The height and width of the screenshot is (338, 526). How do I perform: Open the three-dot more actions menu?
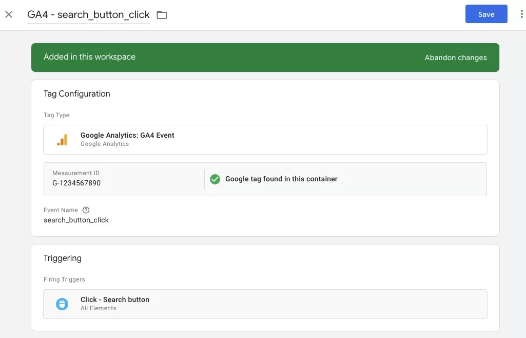(x=521, y=14)
